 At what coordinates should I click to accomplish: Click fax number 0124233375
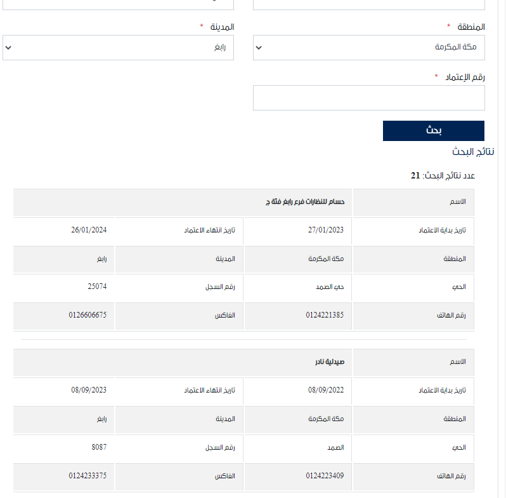88,476
